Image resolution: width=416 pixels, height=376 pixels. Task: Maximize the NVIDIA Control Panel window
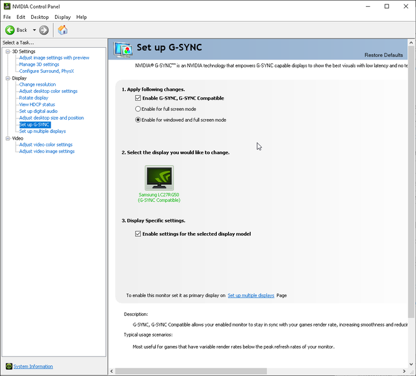pyautogui.click(x=387, y=6)
